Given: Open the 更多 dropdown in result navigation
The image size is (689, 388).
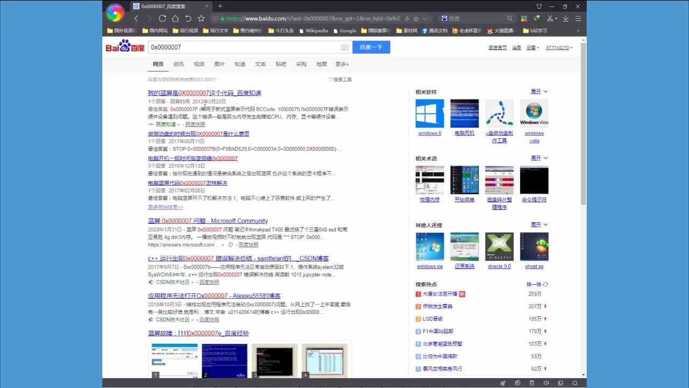Looking at the screenshot, I should point(342,64).
